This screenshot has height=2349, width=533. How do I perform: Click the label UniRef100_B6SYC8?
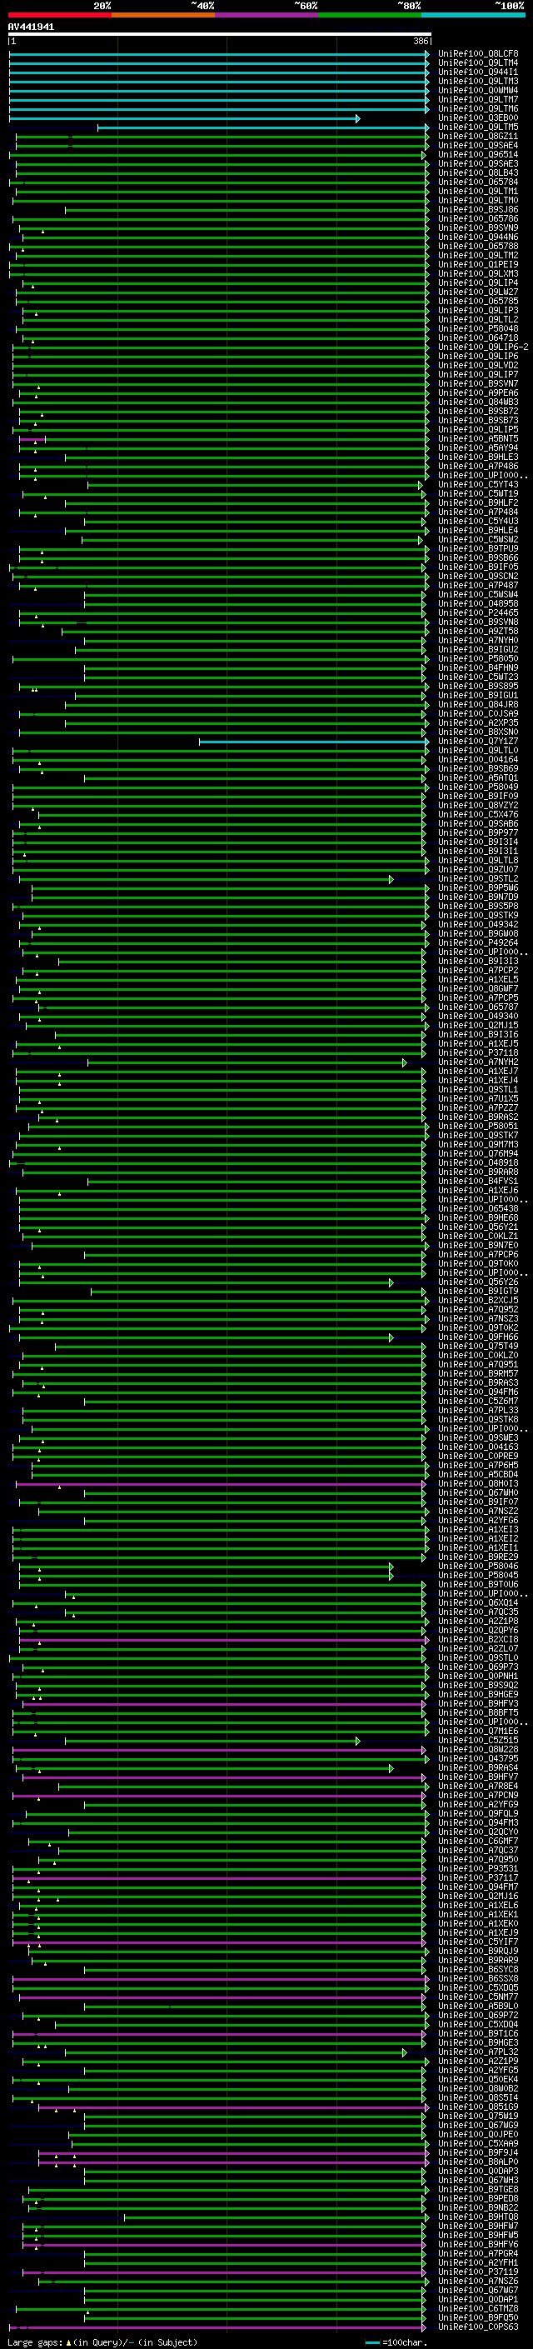(477, 1970)
